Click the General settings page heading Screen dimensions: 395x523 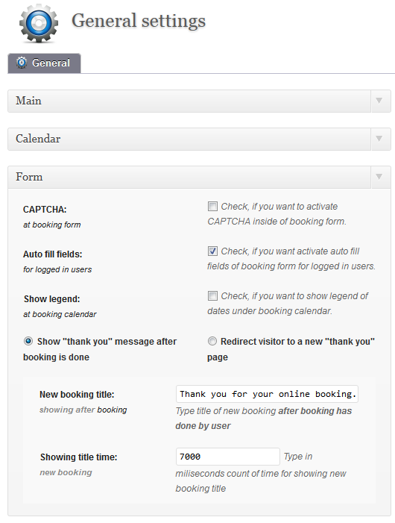click(x=139, y=21)
